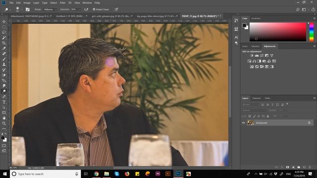The width and height of the screenshot is (317, 178).
Task: Open the Range Midtones dropdown
Action: click(x=50, y=9)
